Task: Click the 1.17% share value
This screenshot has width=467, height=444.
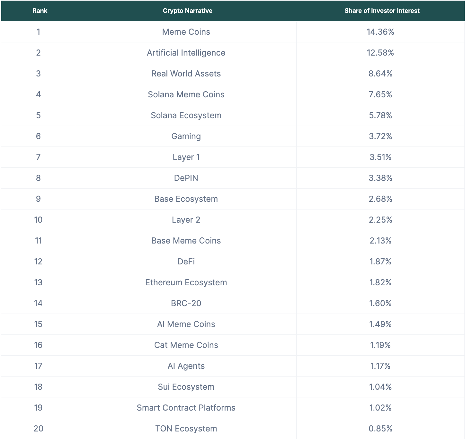Action: [x=380, y=366]
